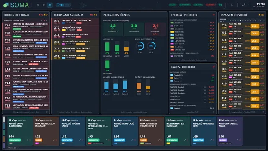Viewport: 268px width, 151px height.
Task: Delete the L46 planning card
Action: pyautogui.click(x=30, y=140)
